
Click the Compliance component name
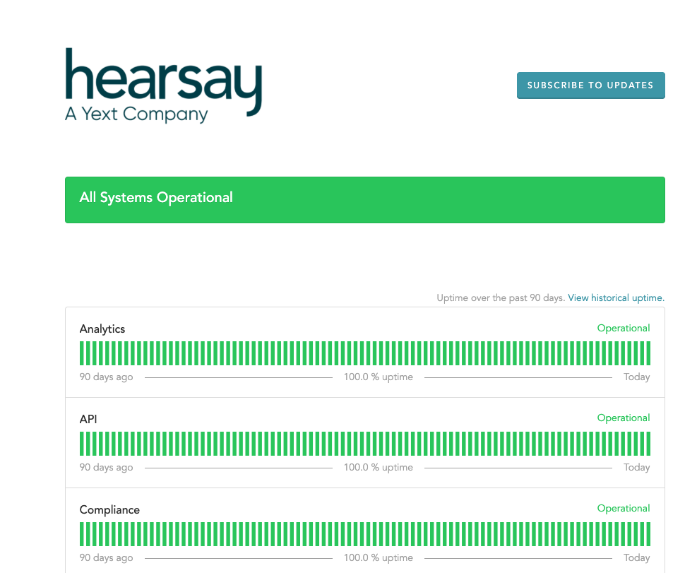click(x=109, y=509)
